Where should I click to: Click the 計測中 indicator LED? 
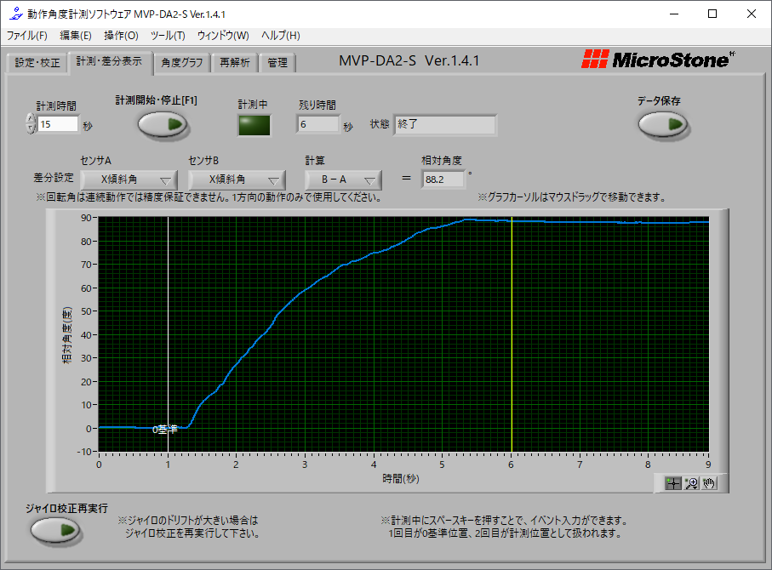tap(254, 125)
